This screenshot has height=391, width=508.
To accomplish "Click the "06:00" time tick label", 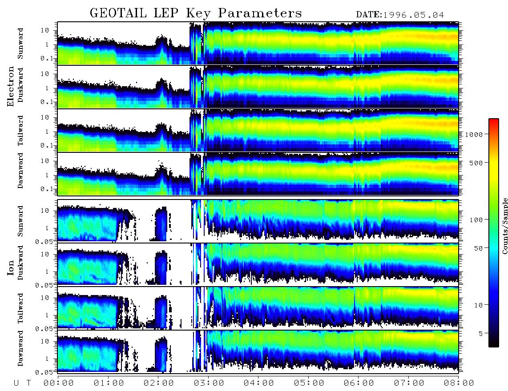I will pos(359,383).
